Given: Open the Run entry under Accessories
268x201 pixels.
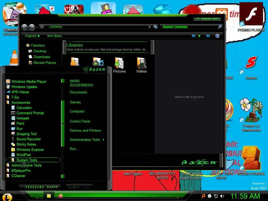Looking at the screenshot, I should pos(17,129).
